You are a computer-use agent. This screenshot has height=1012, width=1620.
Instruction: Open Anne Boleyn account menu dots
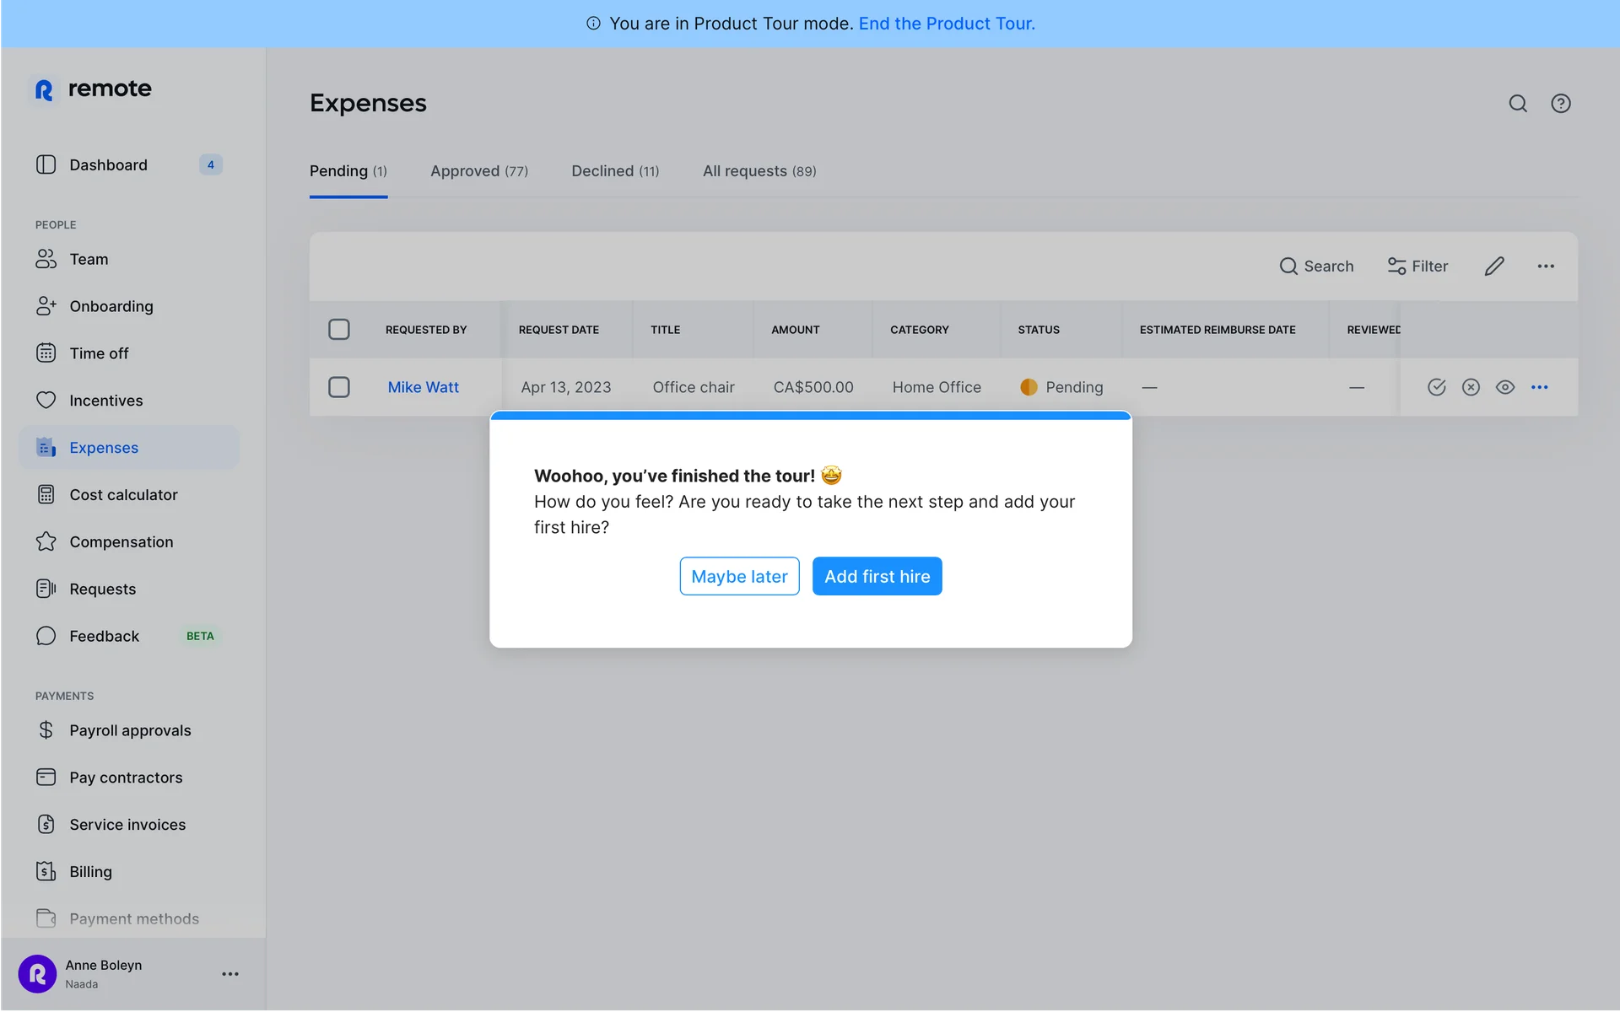coord(230,974)
